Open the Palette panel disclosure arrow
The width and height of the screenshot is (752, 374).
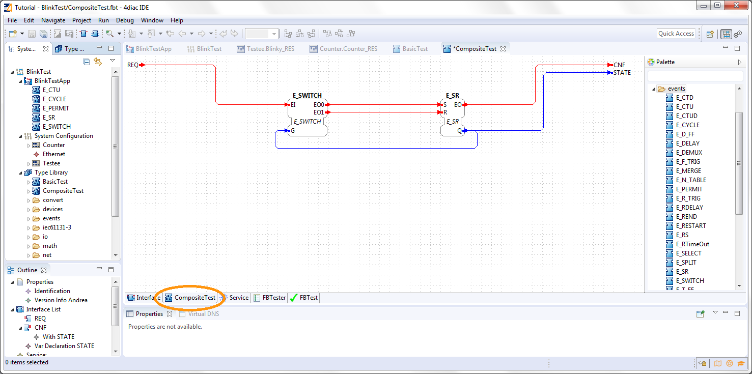click(741, 62)
